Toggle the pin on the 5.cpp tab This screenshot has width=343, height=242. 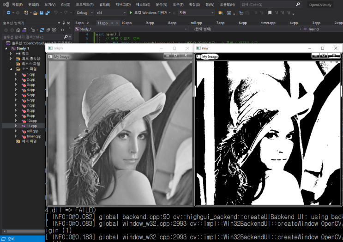[88, 23]
